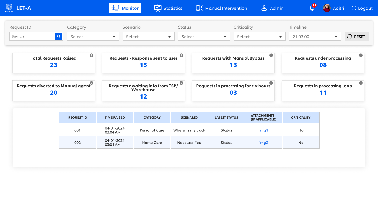378x208 pixels.
Task: Click info icon on Requests under processing
Action: click(x=361, y=55)
